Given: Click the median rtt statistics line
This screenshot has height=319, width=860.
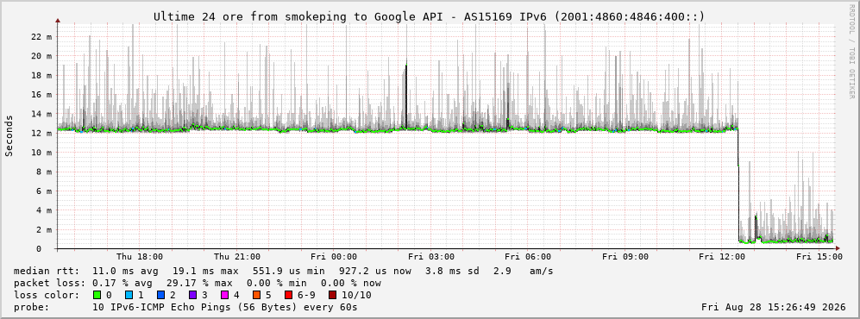Looking at the screenshot, I should (283, 271).
